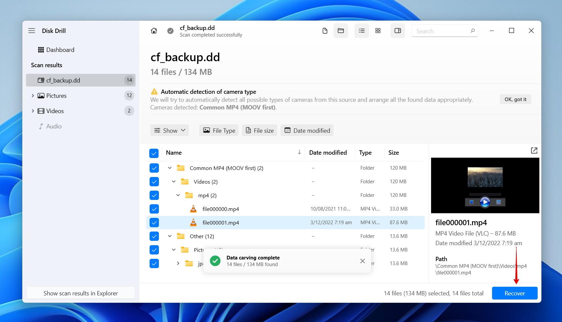The height and width of the screenshot is (322, 562).
Task: Uncheck the Videos (2) folder checkbox
Action: pos(154,182)
